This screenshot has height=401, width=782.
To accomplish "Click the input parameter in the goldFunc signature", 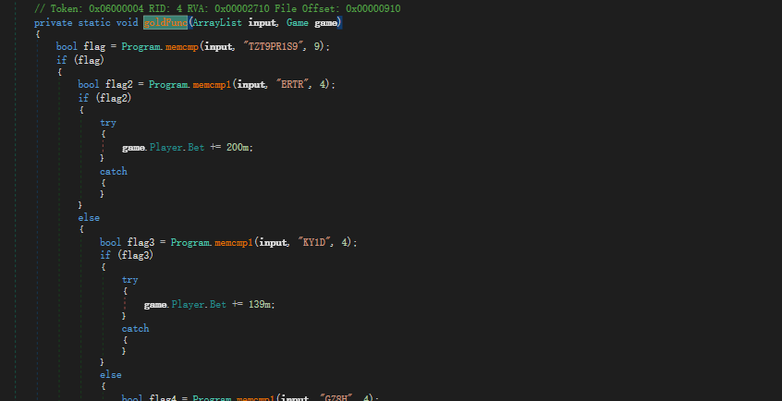I will click(x=262, y=22).
